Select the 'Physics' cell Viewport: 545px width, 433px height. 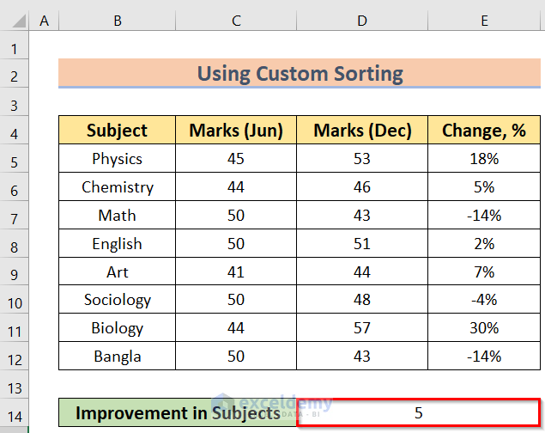117,159
